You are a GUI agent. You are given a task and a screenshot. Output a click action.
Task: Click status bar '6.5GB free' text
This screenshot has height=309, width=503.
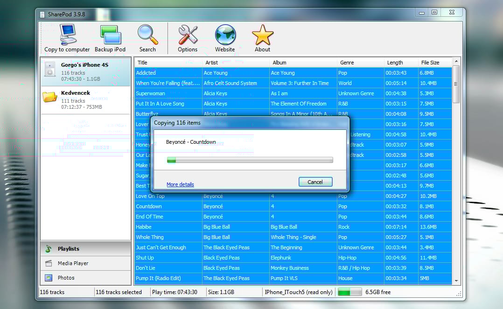[378, 292]
